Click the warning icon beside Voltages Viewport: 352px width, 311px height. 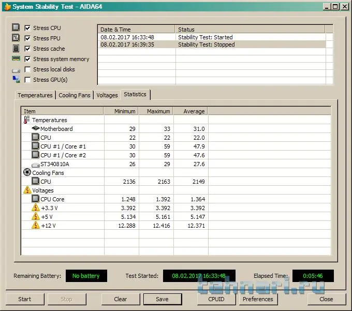point(27,190)
